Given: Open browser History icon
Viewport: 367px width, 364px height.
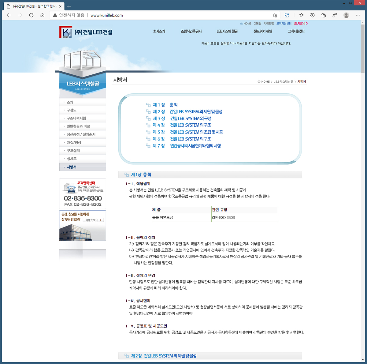Looking at the screenshot, I should click(312, 15).
